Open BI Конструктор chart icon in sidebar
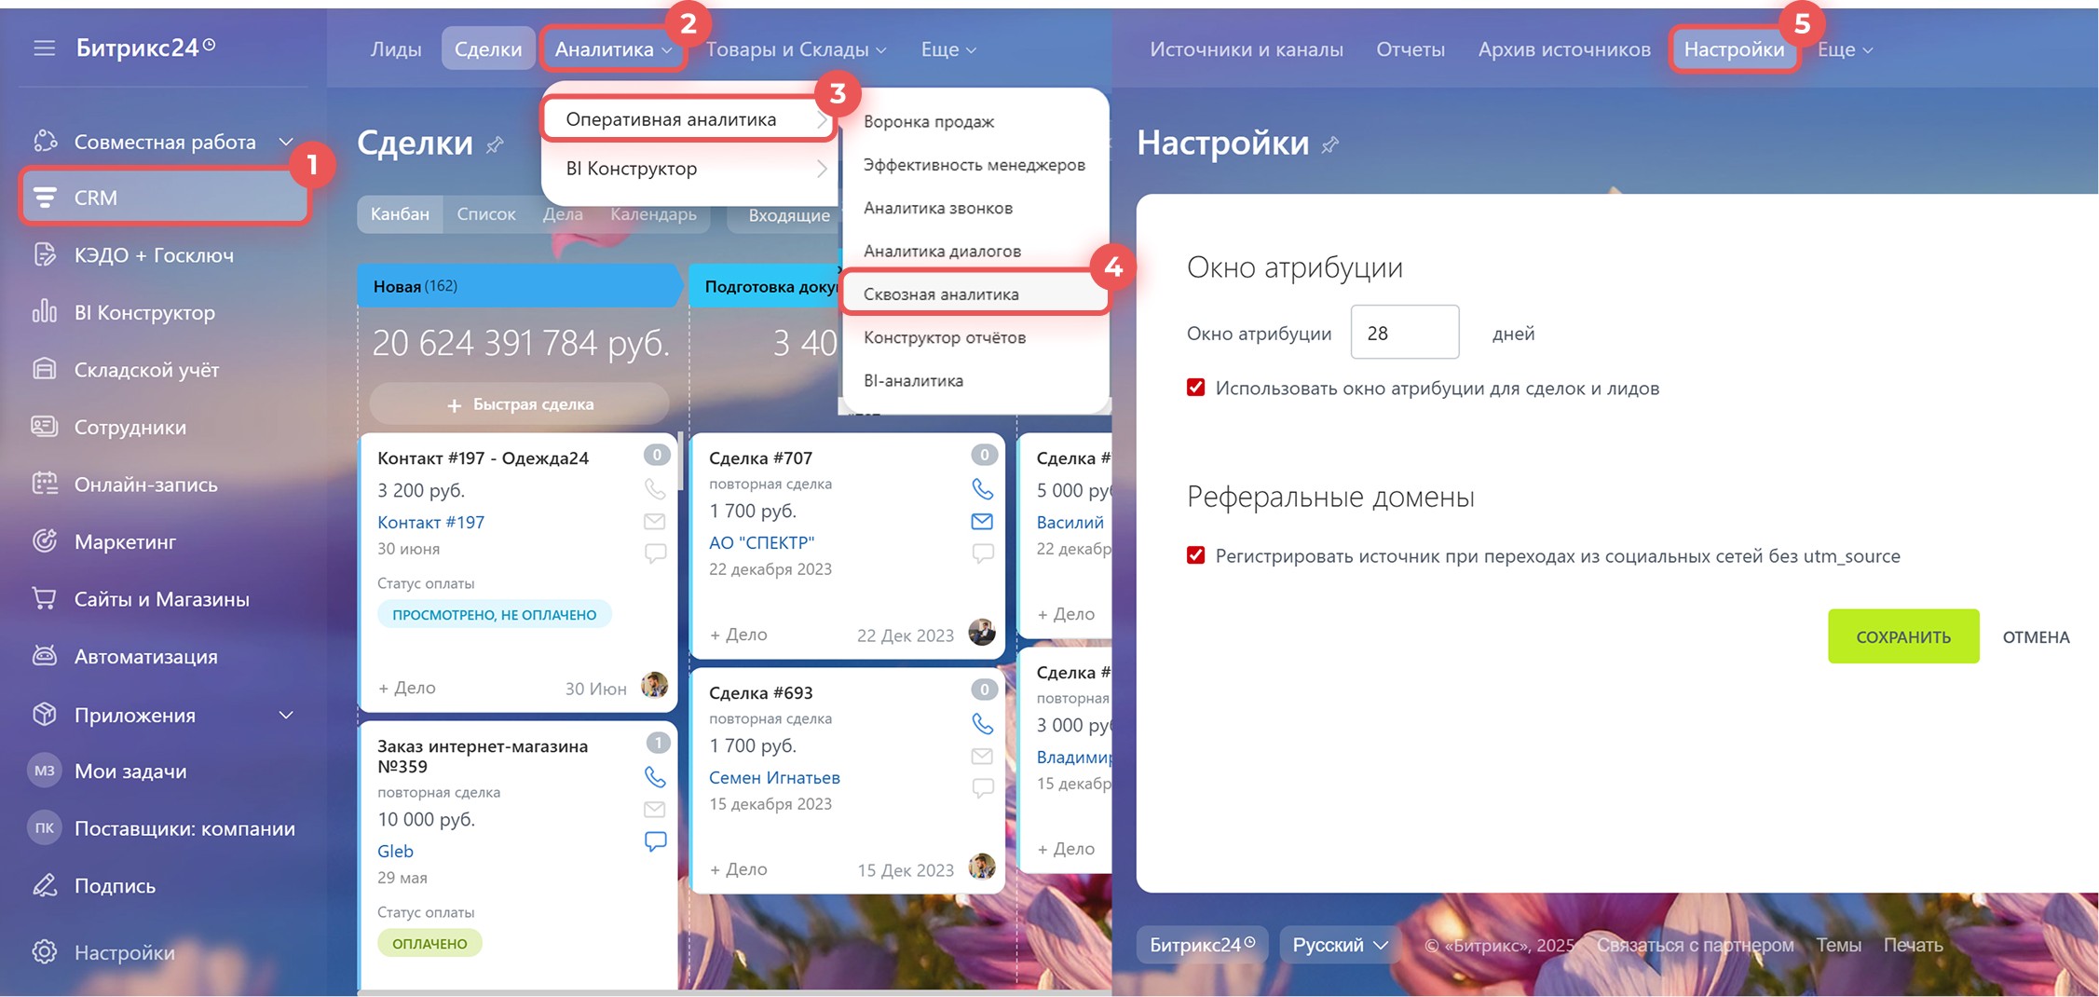2099x997 pixels. (x=45, y=311)
